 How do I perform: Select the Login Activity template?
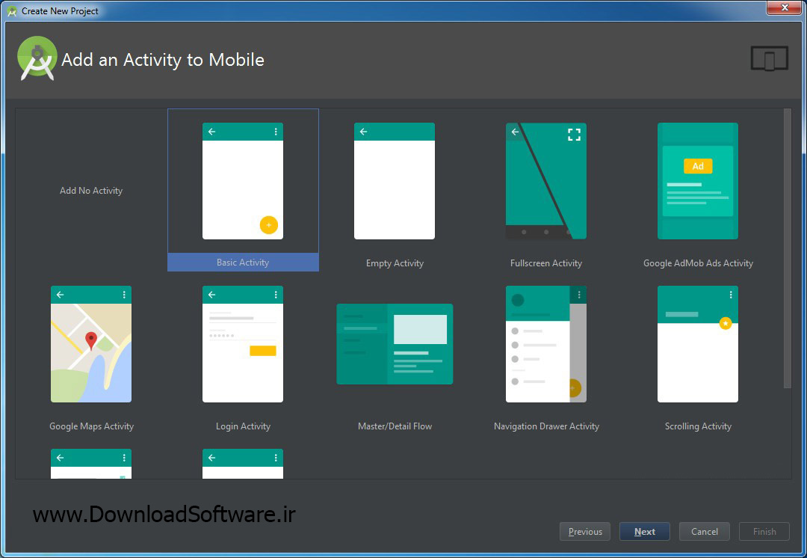point(242,344)
